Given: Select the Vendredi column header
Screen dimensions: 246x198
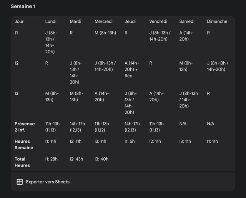Looking at the screenshot, I should [x=158, y=21].
